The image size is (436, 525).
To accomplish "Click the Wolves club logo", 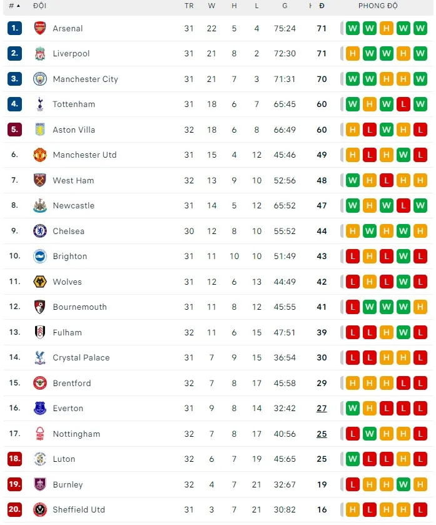I will point(40,282).
